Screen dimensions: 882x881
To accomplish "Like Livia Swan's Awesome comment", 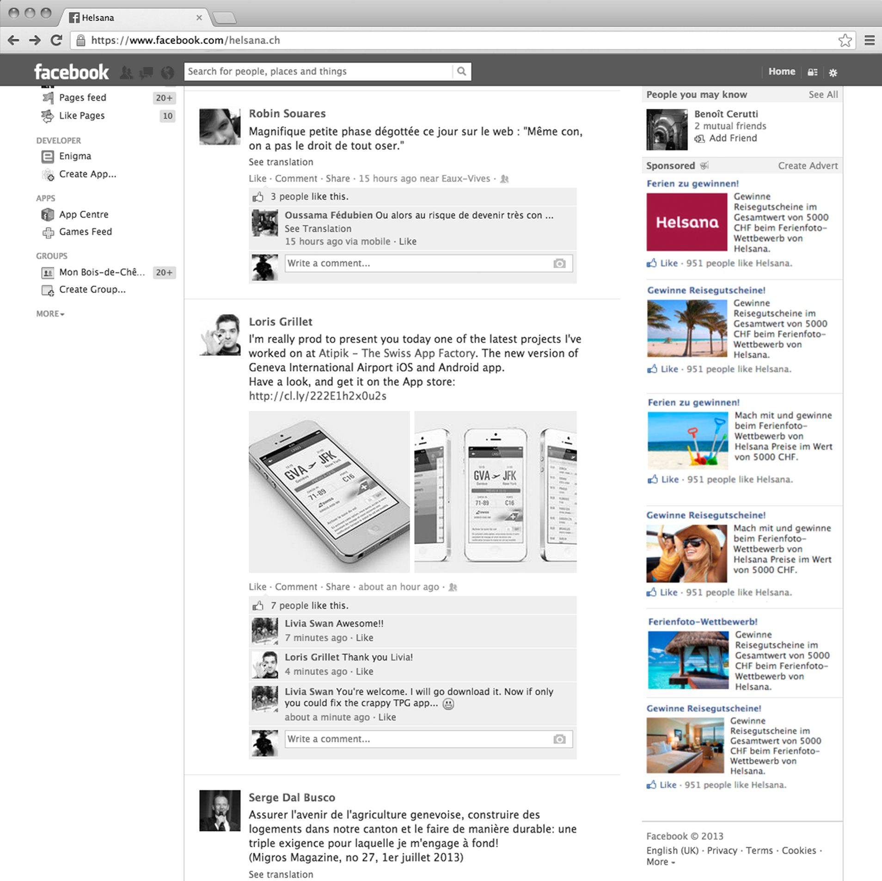I will [364, 638].
